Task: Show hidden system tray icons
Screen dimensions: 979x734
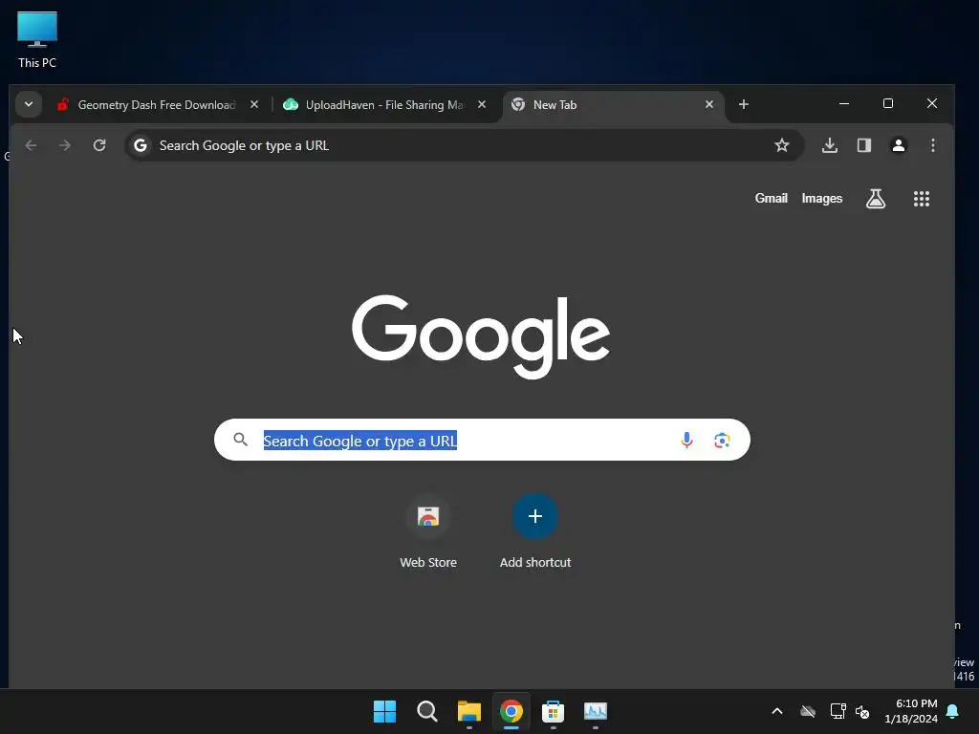Action: (776, 711)
